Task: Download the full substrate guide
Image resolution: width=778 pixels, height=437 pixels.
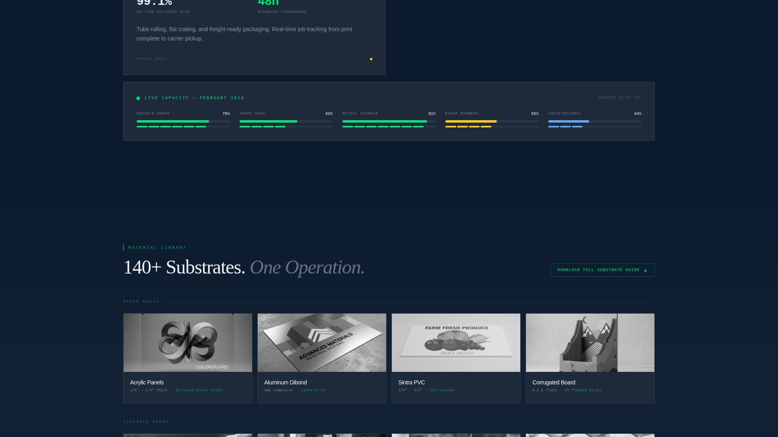Action: click(x=603, y=270)
